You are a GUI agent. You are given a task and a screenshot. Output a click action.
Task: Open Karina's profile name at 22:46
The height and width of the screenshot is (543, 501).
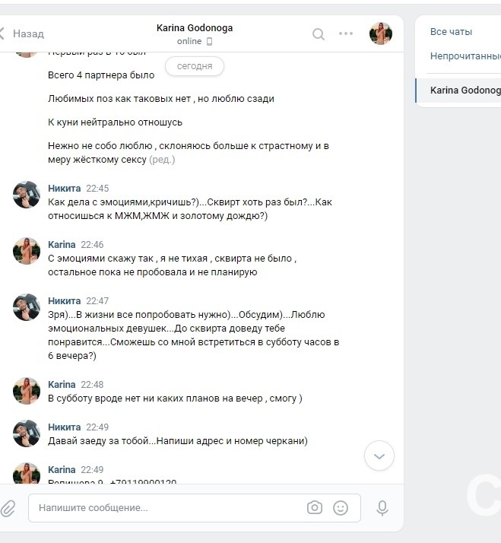(x=62, y=244)
